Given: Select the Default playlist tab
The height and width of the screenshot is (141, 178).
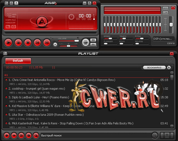Looking at the screenshot, I should tap(18, 61).
